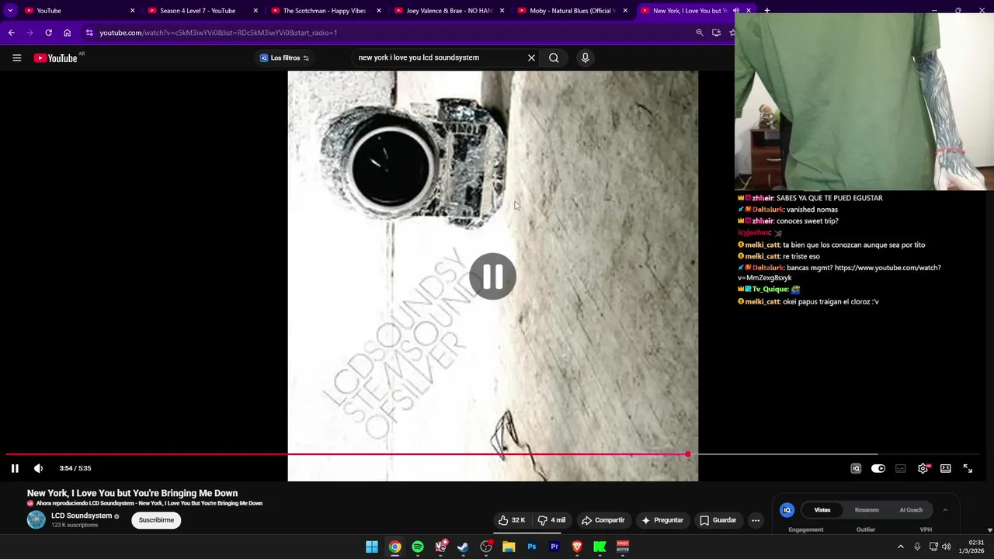994x559 pixels.
Task: Open File Explorer from the taskbar
Action: click(509, 547)
